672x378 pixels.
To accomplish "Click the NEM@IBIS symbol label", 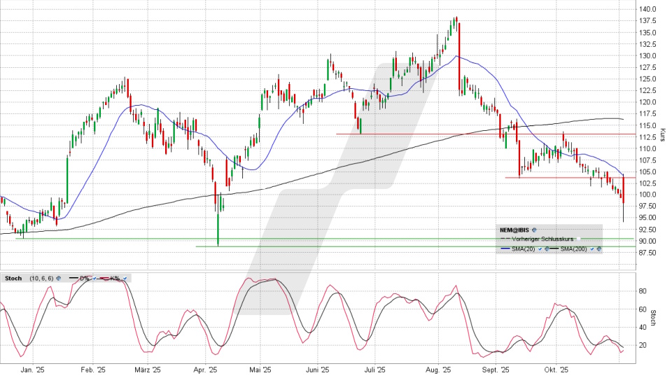I will click(x=514, y=229).
